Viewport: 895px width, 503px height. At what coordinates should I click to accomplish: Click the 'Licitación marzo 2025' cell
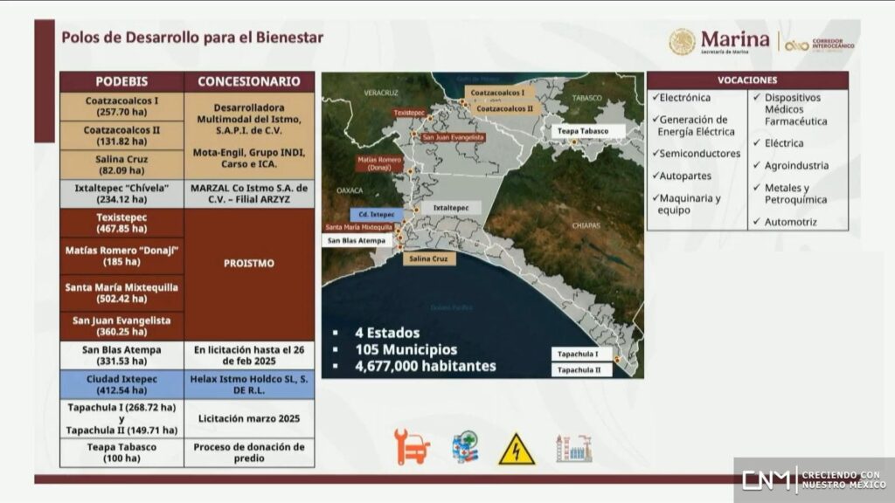tap(249, 419)
